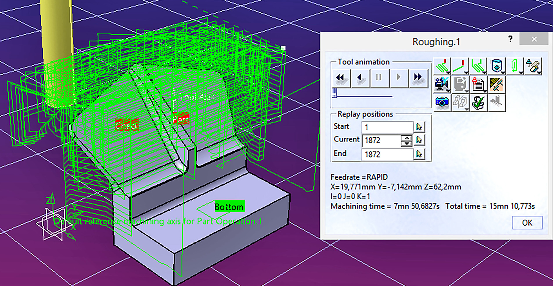
Task: Open the video simulation camera icon
Action: click(442, 85)
